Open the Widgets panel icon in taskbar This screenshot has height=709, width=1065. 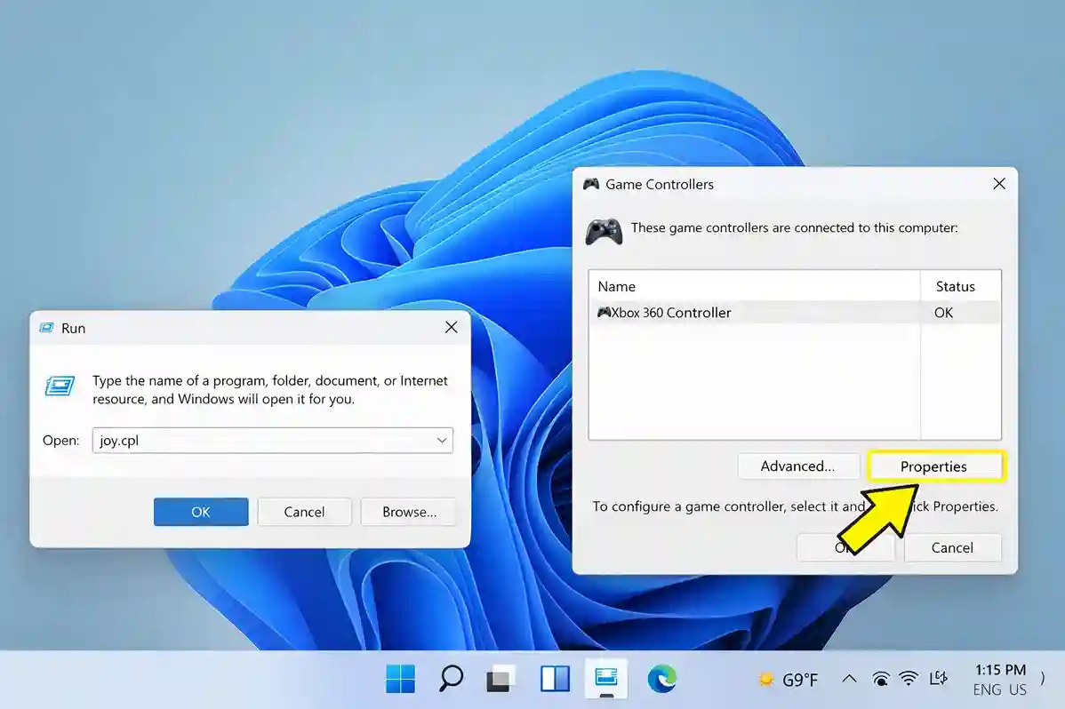click(x=555, y=680)
